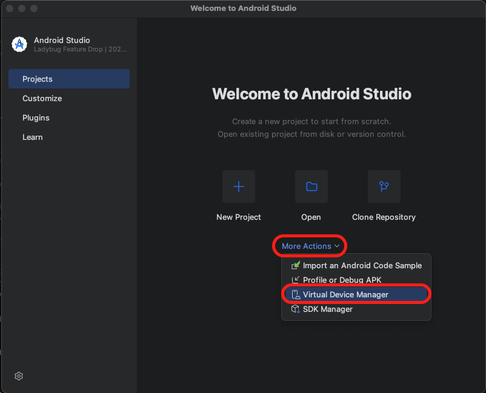This screenshot has width=486, height=393.
Task: Minimize the Welcome window
Action: coord(22,8)
